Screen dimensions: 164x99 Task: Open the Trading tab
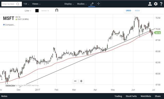tap(118, 96)
